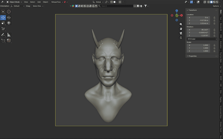Toggle lock on Scale X

[x=214, y=45]
